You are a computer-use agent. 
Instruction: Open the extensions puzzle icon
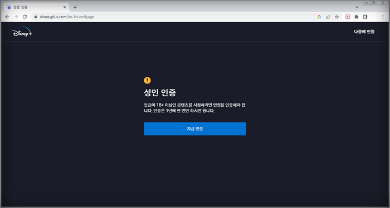pyautogui.click(x=357, y=17)
